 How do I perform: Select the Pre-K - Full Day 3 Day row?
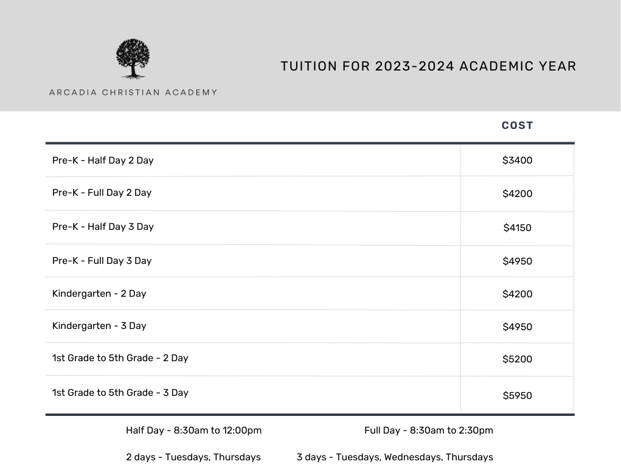(310, 261)
